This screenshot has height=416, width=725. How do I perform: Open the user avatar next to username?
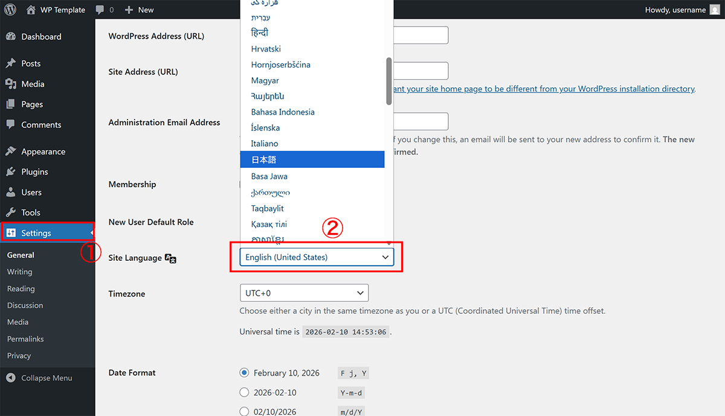[x=715, y=10]
